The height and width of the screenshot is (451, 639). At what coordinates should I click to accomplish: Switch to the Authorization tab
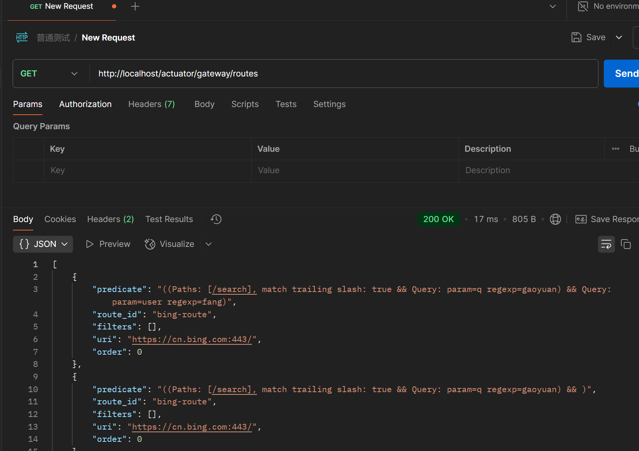tap(85, 104)
